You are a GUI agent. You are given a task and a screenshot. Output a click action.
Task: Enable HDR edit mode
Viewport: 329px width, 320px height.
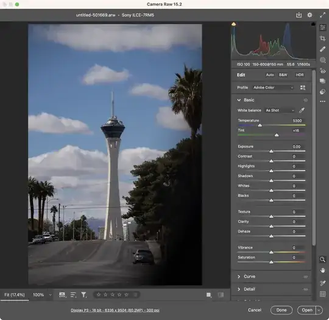[x=300, y=75]
